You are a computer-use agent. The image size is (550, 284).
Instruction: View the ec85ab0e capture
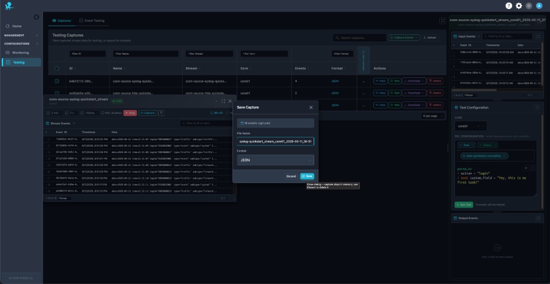tap(381, 93)
